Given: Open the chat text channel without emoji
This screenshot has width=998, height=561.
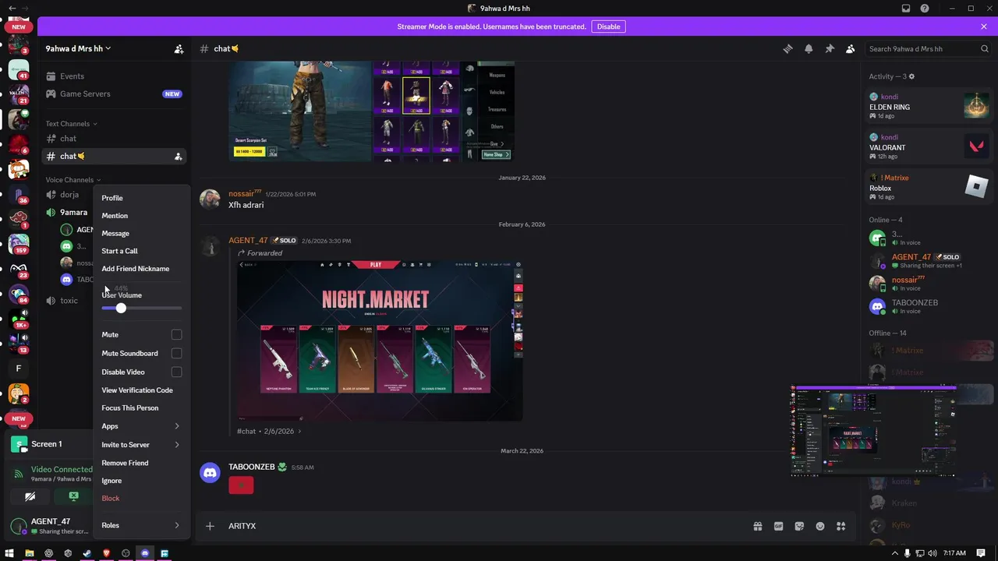Looking at the screenshot, I should tap(114, 139).
